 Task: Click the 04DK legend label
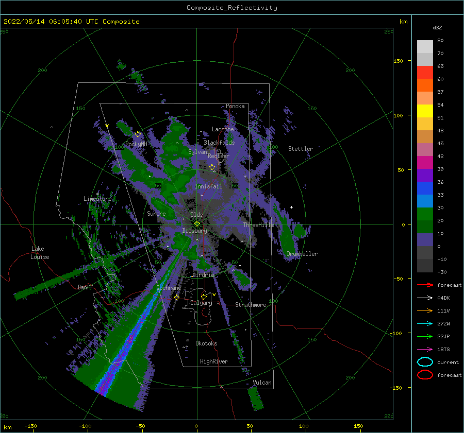pyautogui.click(x=443, y=298)
